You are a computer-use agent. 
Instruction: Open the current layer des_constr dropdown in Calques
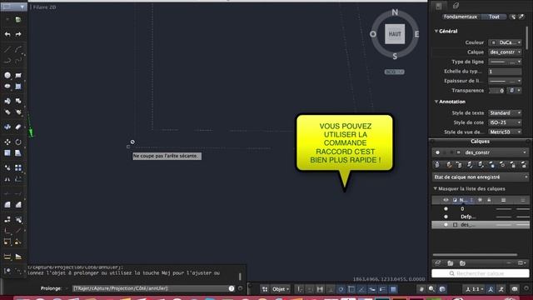pyautogui.click(x=480, y=152)
